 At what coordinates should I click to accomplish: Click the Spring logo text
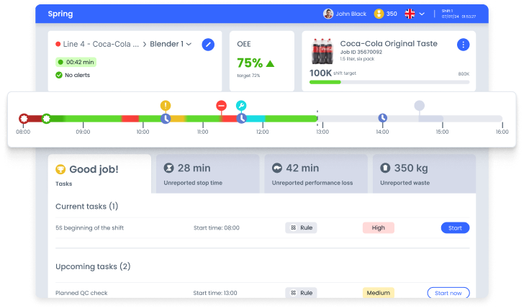[x=60, y=14]
